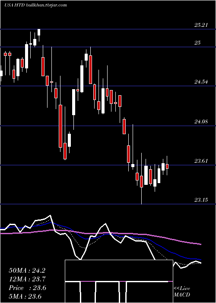Click the highest white candle at 25.21
216x303 pixels.
pos(39,32)
